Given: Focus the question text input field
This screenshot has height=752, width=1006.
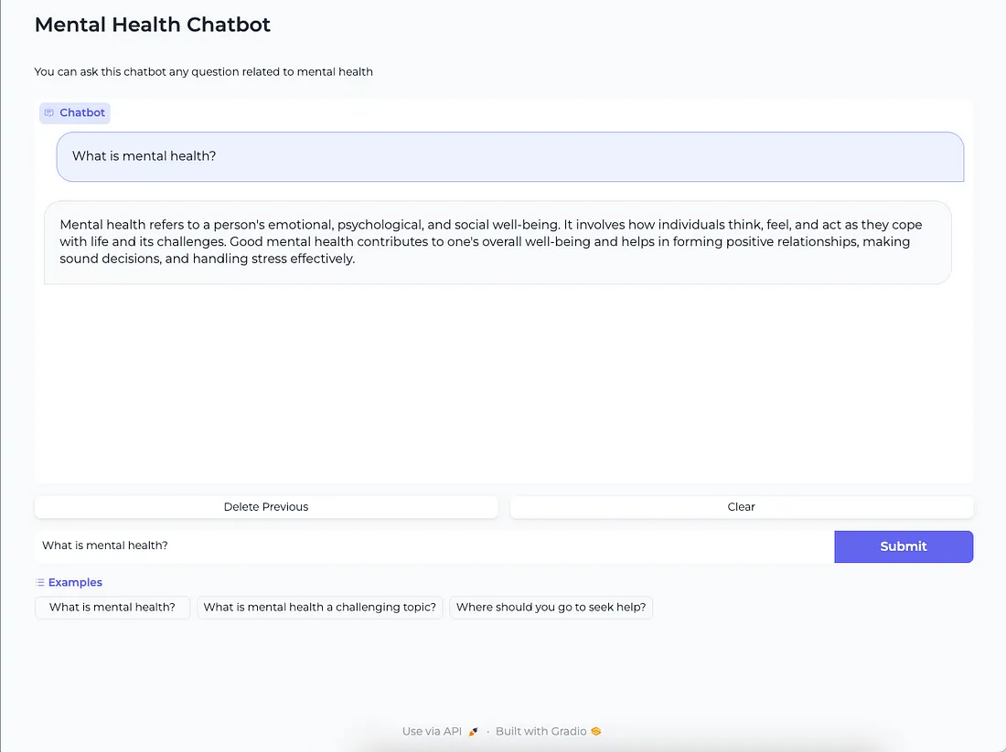Looking at the screenshot, I should (x=434, y=546).
